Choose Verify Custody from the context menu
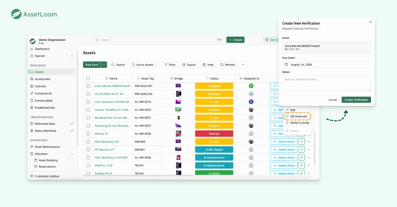 click(x=297, y=123)
